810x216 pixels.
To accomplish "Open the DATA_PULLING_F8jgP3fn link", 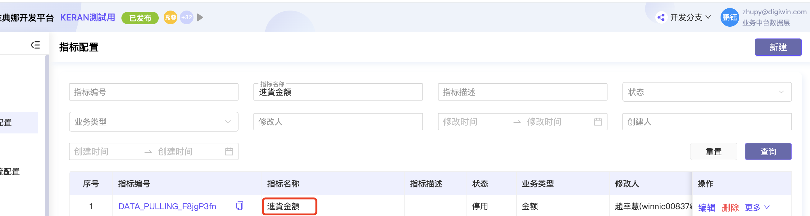I will (167, 206).
